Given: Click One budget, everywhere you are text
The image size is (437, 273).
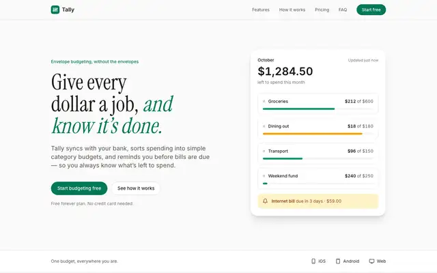Looking at the screenshot, I should click(85, 261).
